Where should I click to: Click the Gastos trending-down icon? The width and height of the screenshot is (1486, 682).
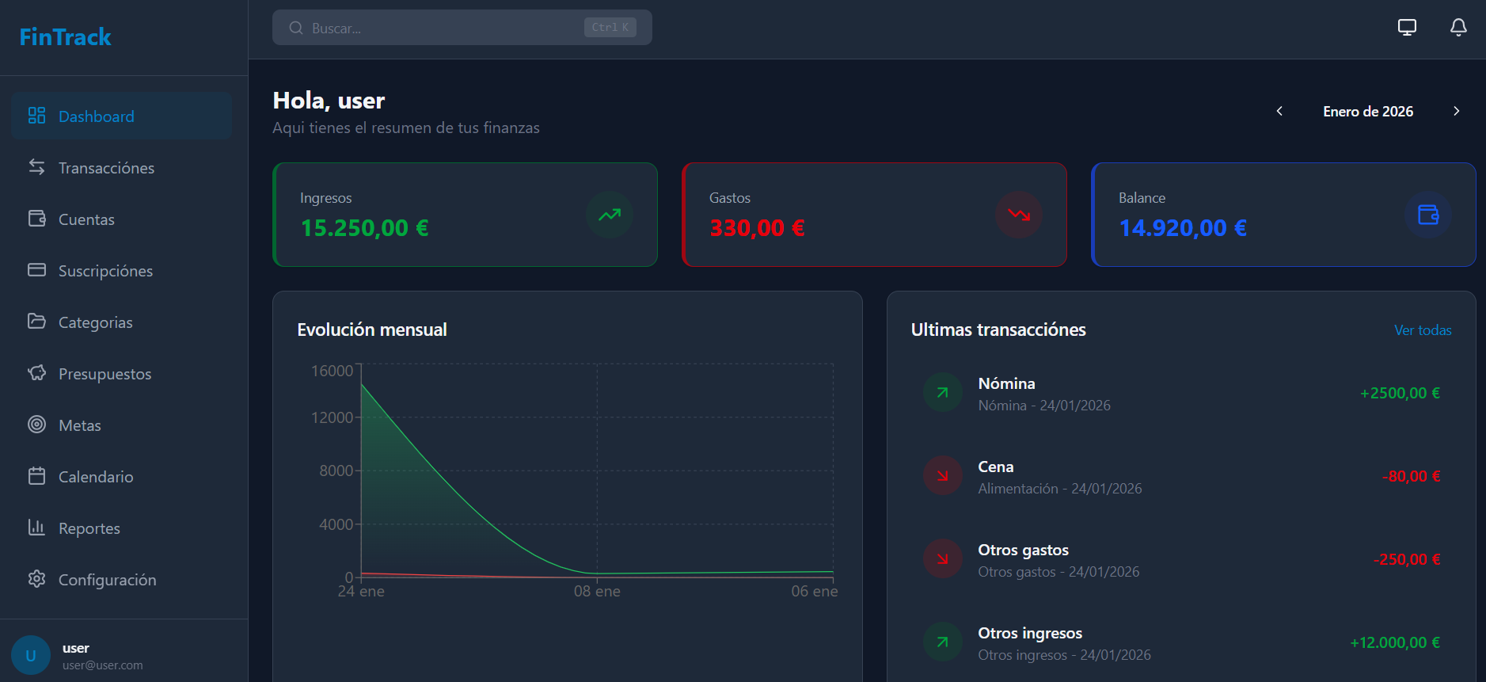(x=1018, y=215)
